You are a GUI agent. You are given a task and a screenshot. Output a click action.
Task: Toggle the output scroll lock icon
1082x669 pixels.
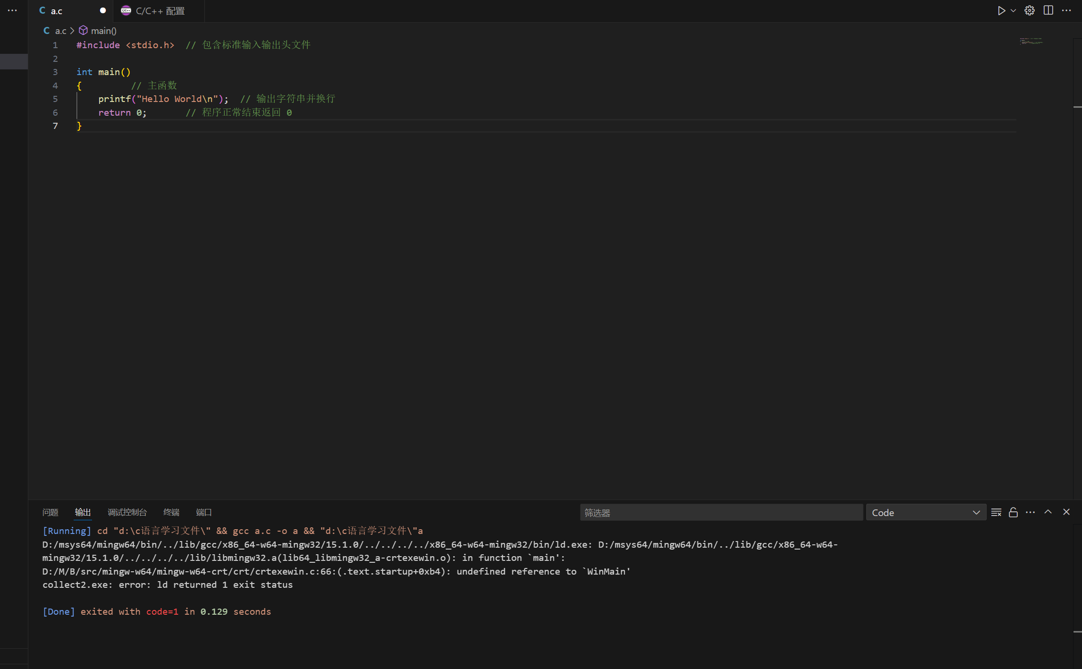pyautogui.click(x=1013, y=512)
